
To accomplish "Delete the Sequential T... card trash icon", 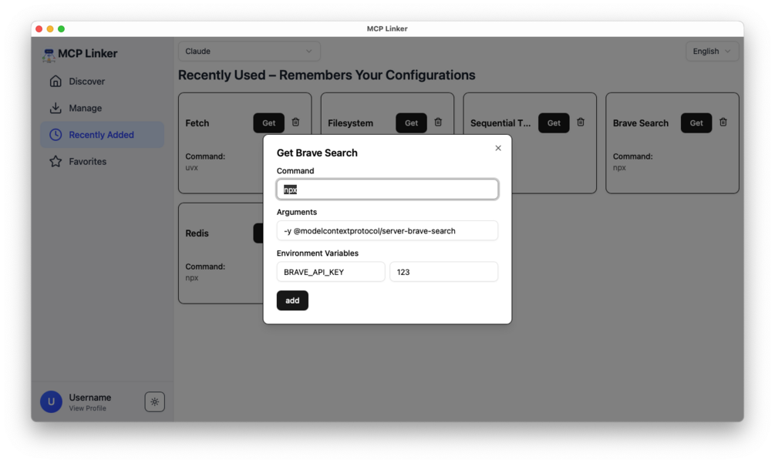I will (x=581, y=122).
